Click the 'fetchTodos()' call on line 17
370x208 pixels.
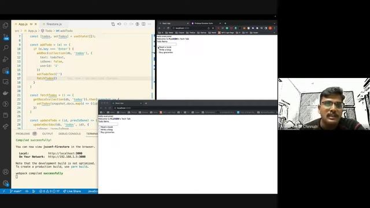tap(47, 79)
